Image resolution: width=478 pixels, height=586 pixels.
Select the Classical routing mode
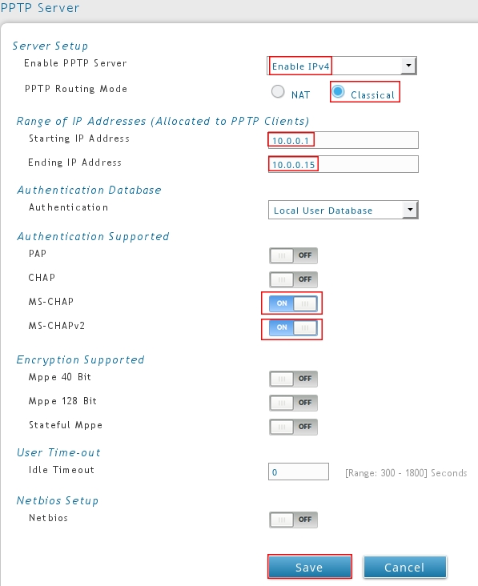click(338, 91)
